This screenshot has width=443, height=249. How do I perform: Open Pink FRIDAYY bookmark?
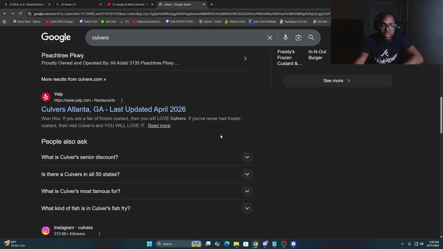180,21
